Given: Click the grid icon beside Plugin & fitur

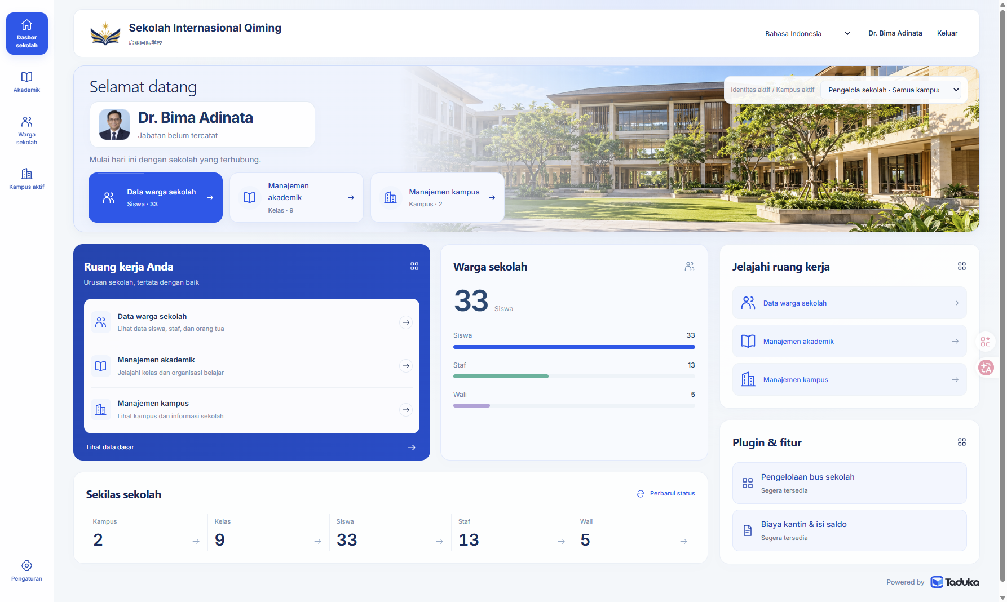Looking at the screenshot, I should tap(962, 442).
